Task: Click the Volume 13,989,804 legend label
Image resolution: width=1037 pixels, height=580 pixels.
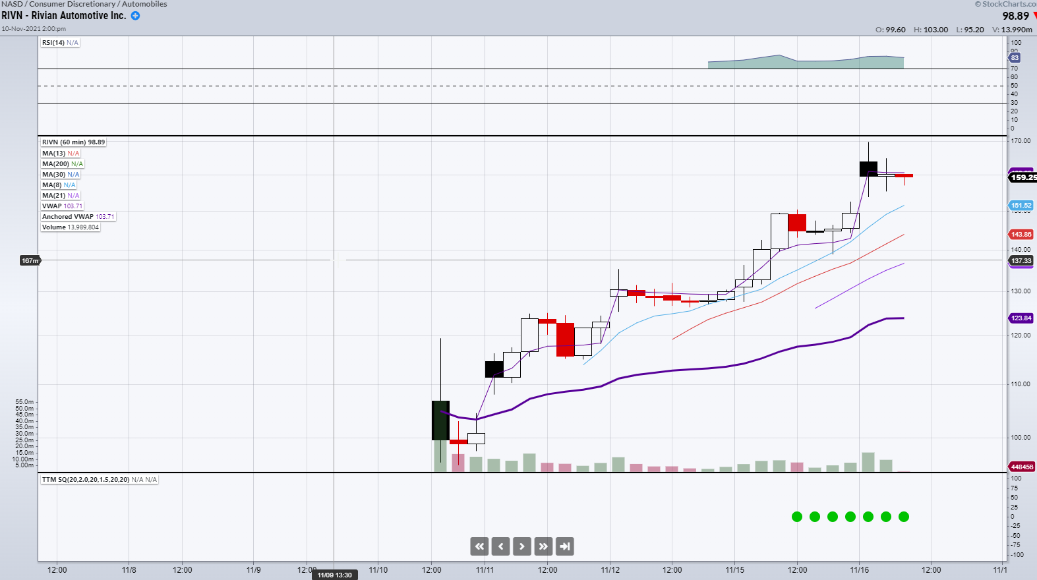Action: [x=71, y=227]
